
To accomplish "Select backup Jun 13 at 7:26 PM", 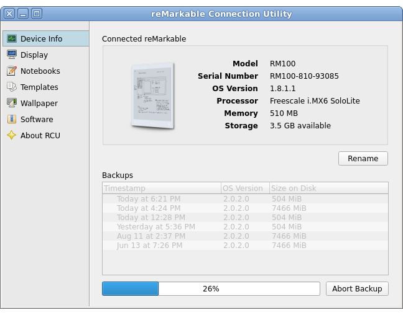I will (245, 246).
